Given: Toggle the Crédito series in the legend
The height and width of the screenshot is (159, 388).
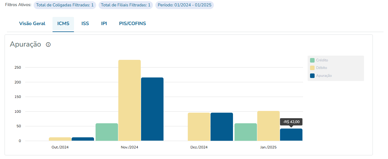Looking at the screenshot, I should tap(322, 60).
